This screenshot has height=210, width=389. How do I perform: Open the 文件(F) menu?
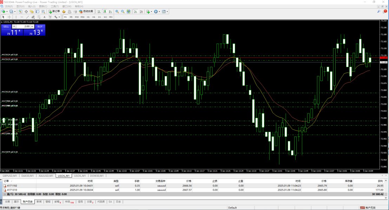point(8,6)
